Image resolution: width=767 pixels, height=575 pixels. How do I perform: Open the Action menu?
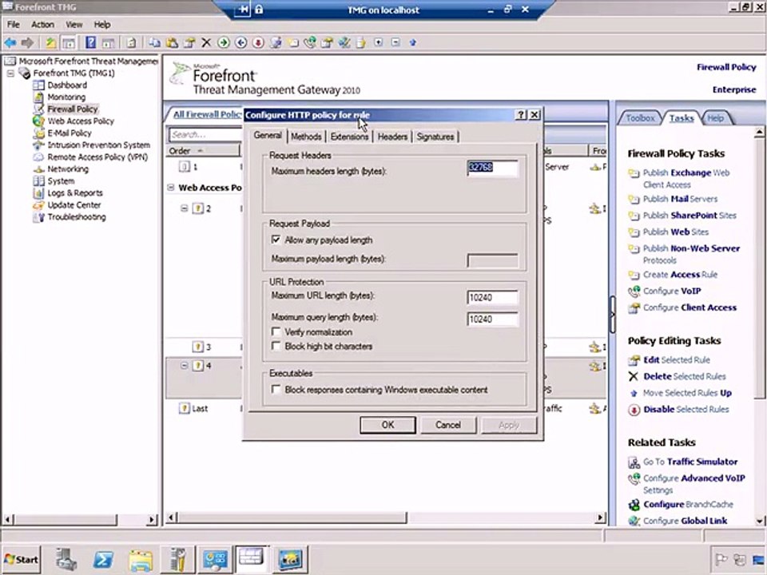42,25
